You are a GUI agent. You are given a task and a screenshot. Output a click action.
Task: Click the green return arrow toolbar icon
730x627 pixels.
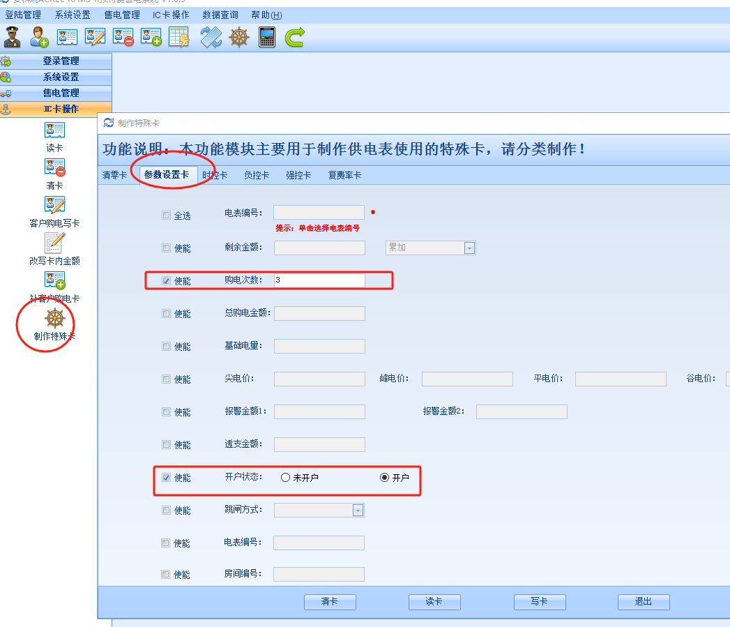tap(294, 36)
